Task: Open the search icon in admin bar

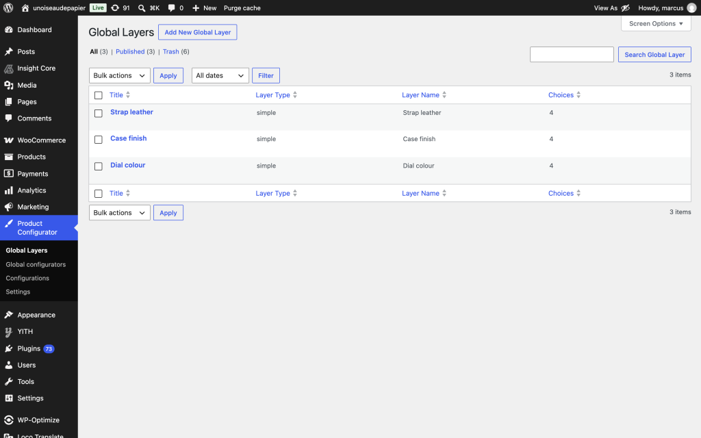Action: click(x=141, y=8)
